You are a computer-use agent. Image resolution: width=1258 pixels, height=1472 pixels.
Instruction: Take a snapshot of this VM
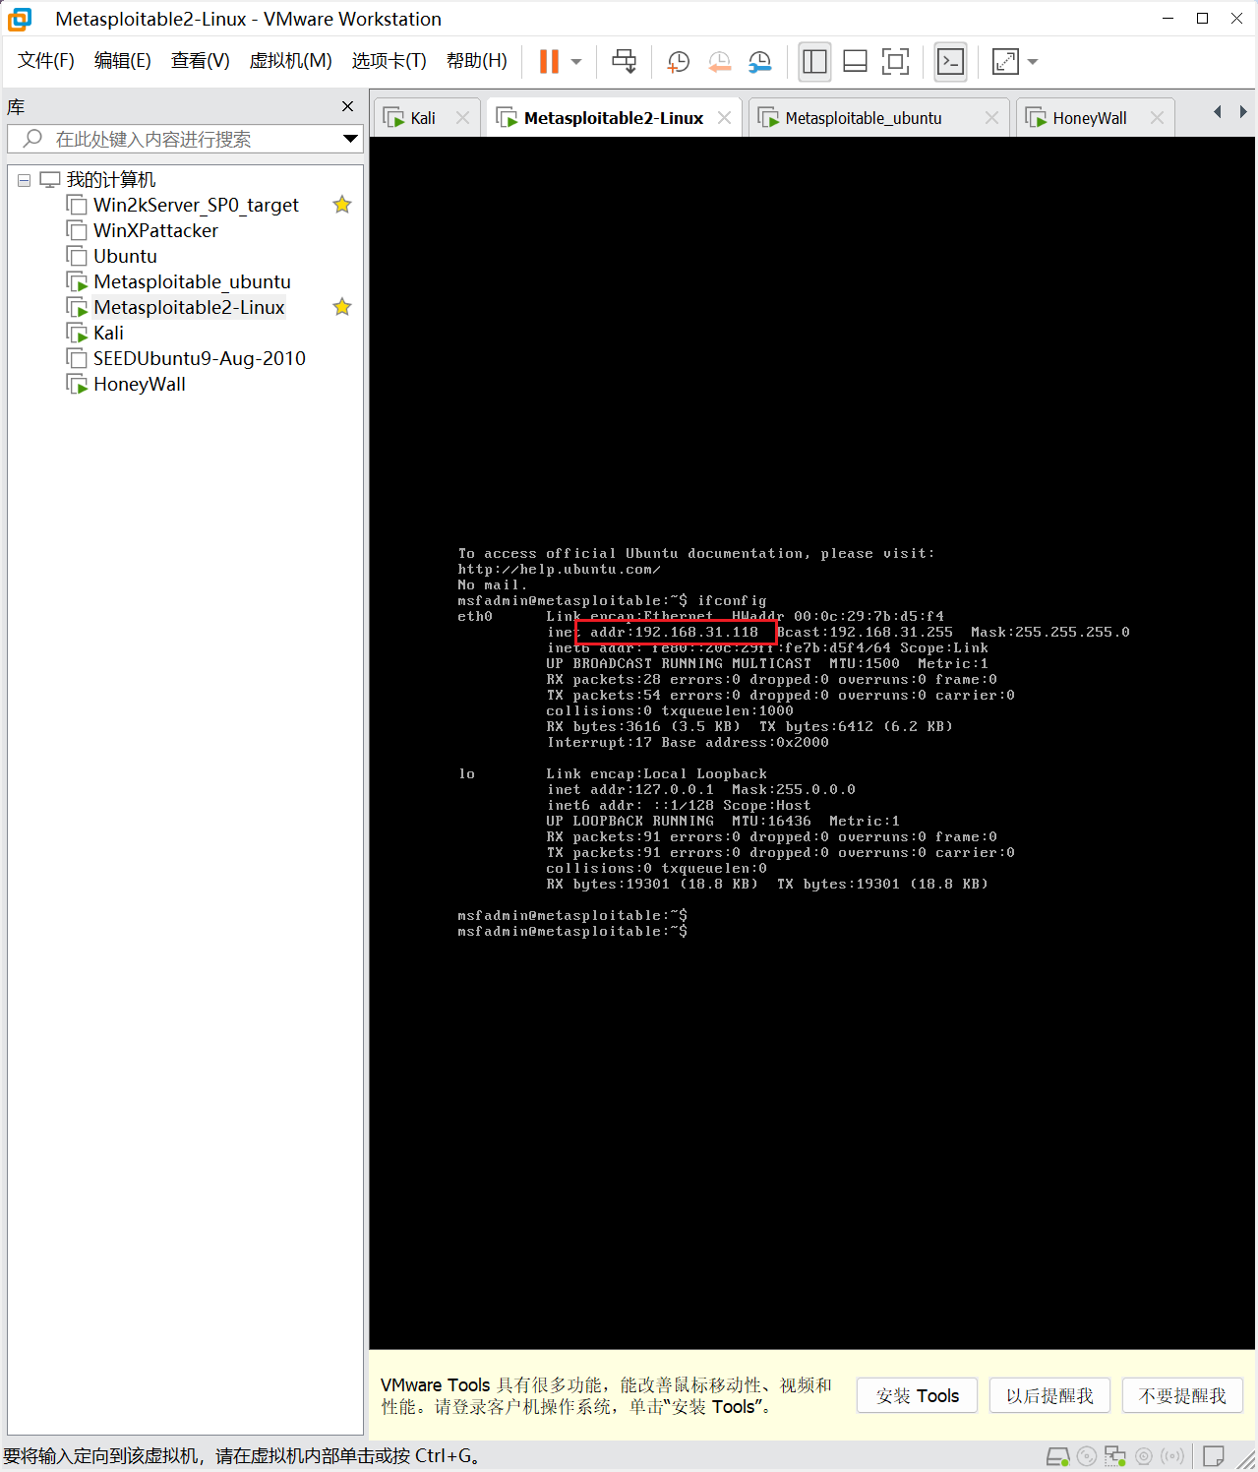[x=679, y=62]
